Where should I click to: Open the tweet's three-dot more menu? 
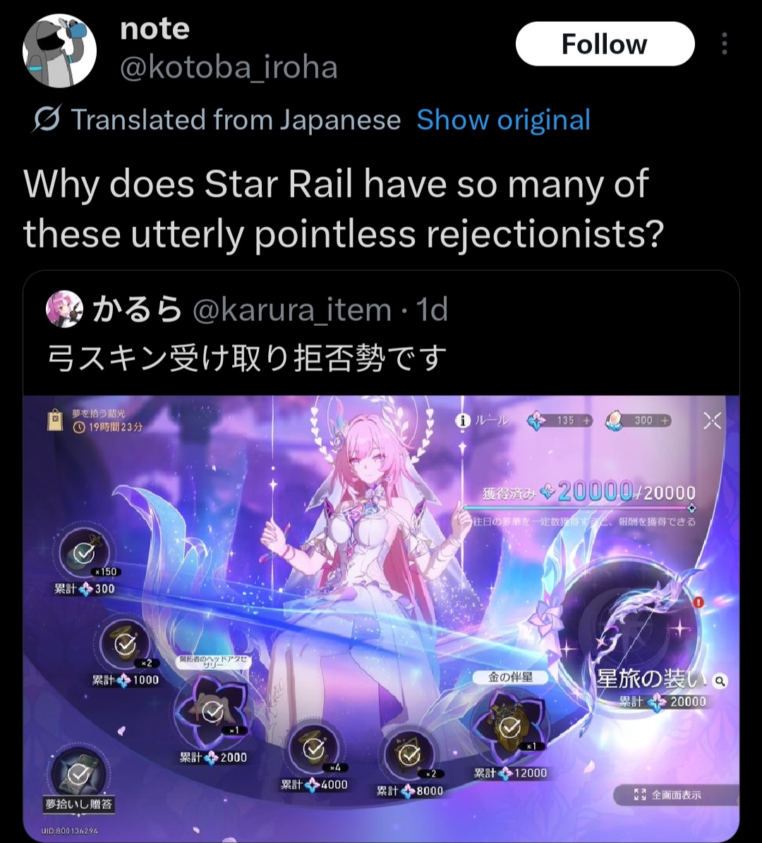pos(725,44)
